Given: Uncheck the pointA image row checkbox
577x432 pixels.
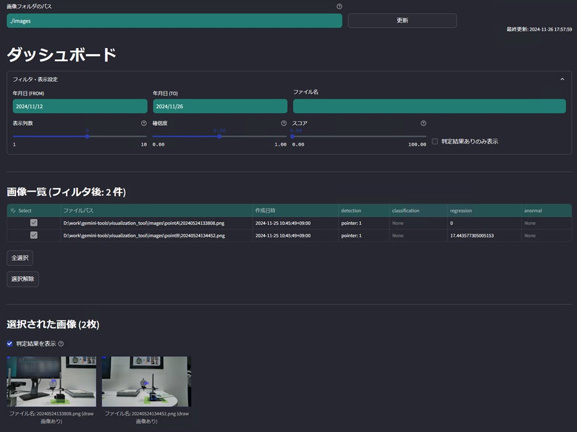Looking at the screenshot, I should 34,222.
